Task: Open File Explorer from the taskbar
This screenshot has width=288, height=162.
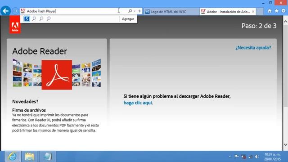Action: tap(30, 157)
